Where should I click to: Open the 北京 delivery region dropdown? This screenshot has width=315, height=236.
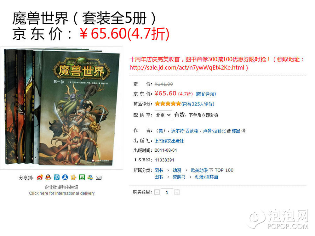(x=163, y=115)
